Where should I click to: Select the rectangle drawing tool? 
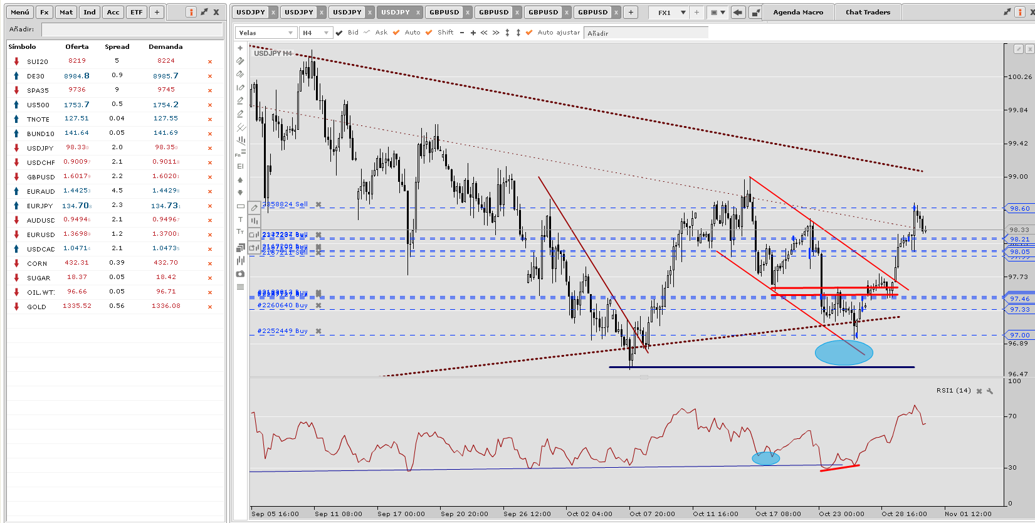240,206
